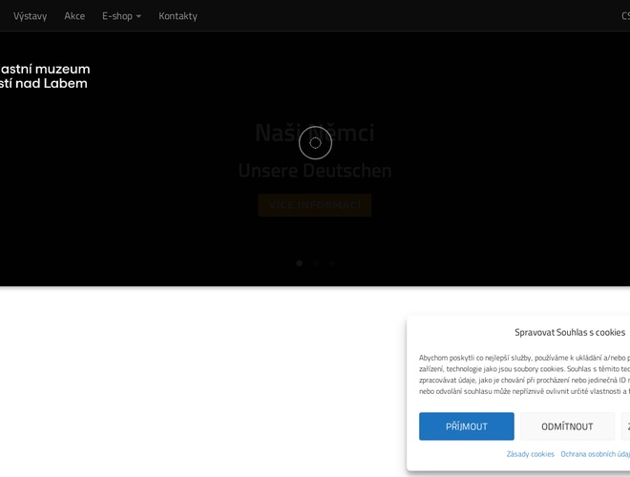Image resolution: width=630 pixels, height=477 pixels.
Task: Open the Kontakty page
Action: (x=178, y=16)
